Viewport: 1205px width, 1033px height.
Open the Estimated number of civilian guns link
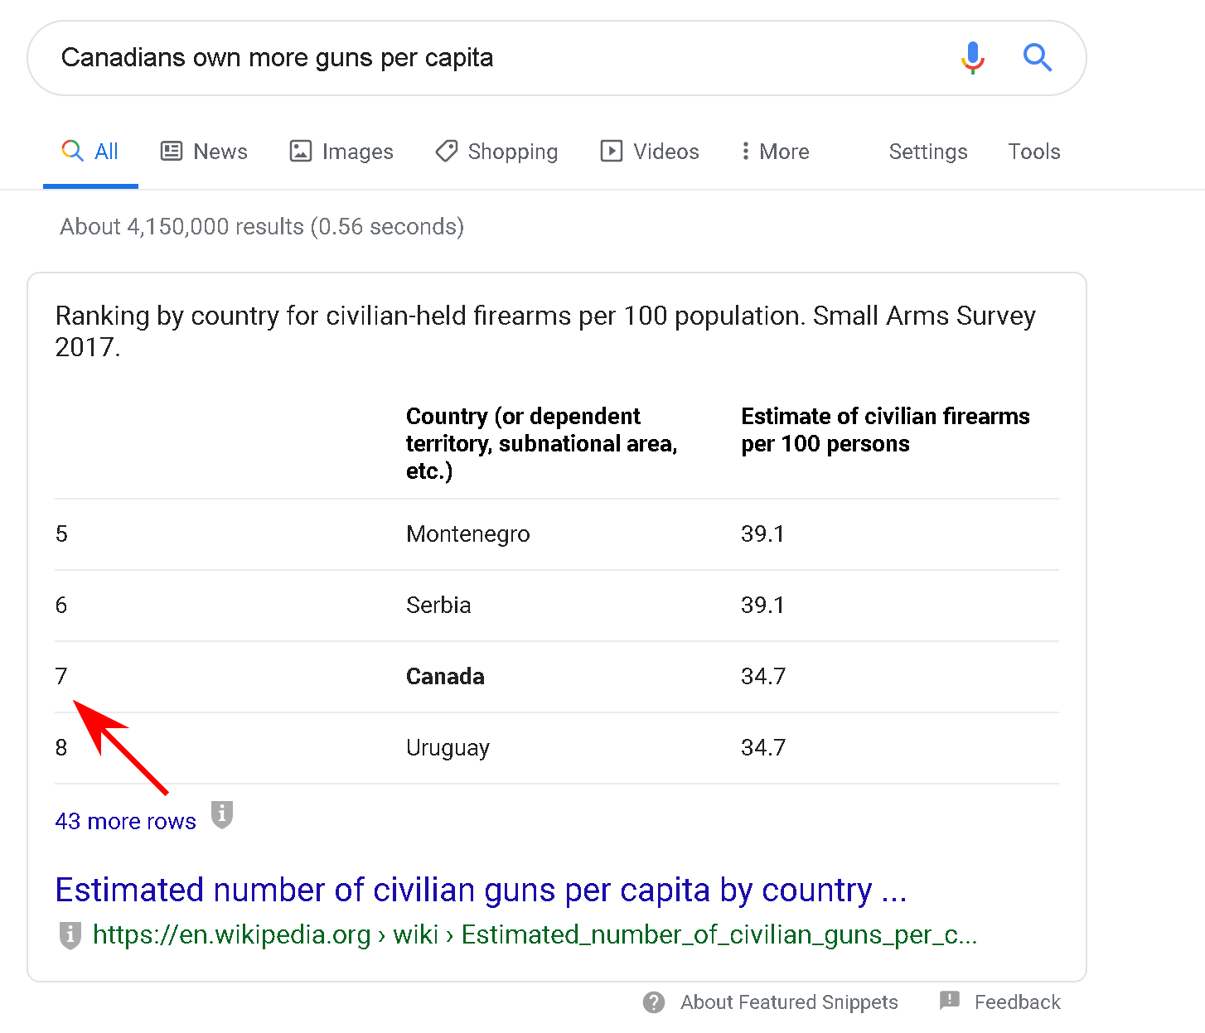pos(481,890)
